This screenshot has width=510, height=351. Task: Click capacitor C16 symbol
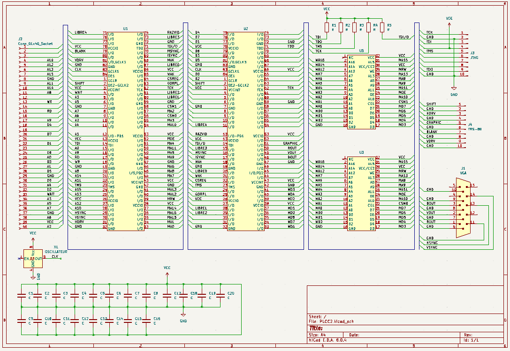pyautogui.click(x=146, y=321)
